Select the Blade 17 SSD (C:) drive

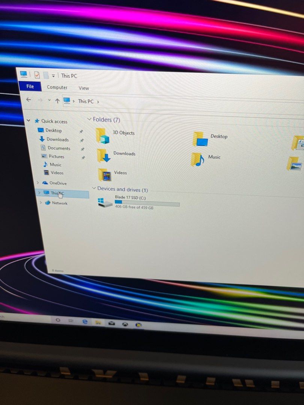pyautogui.click(x=138, y=202)
